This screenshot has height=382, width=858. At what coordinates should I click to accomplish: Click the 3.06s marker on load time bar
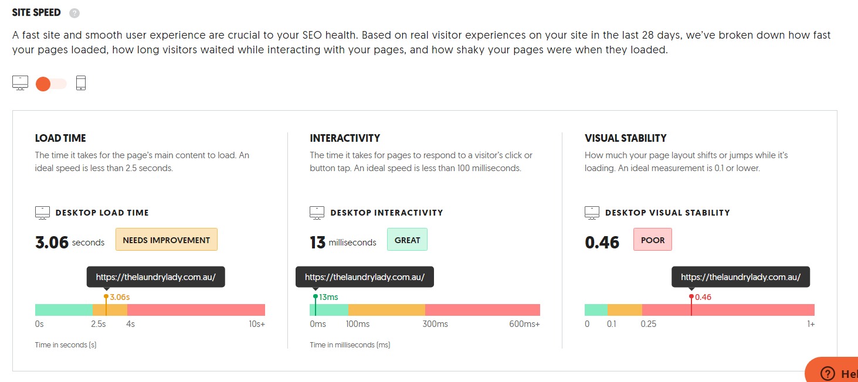coord(106,297)
